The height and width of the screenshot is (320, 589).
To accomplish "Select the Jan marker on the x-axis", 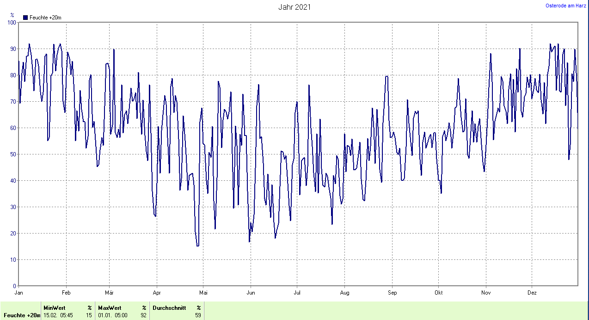I will [19, 292].
